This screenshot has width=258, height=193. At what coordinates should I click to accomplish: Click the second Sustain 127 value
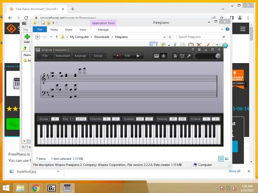pos(149,119)
